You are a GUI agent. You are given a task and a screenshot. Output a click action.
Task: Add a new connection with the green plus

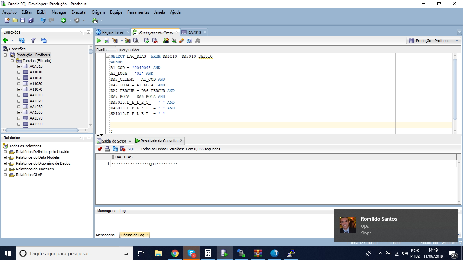[x=5, y=40]
